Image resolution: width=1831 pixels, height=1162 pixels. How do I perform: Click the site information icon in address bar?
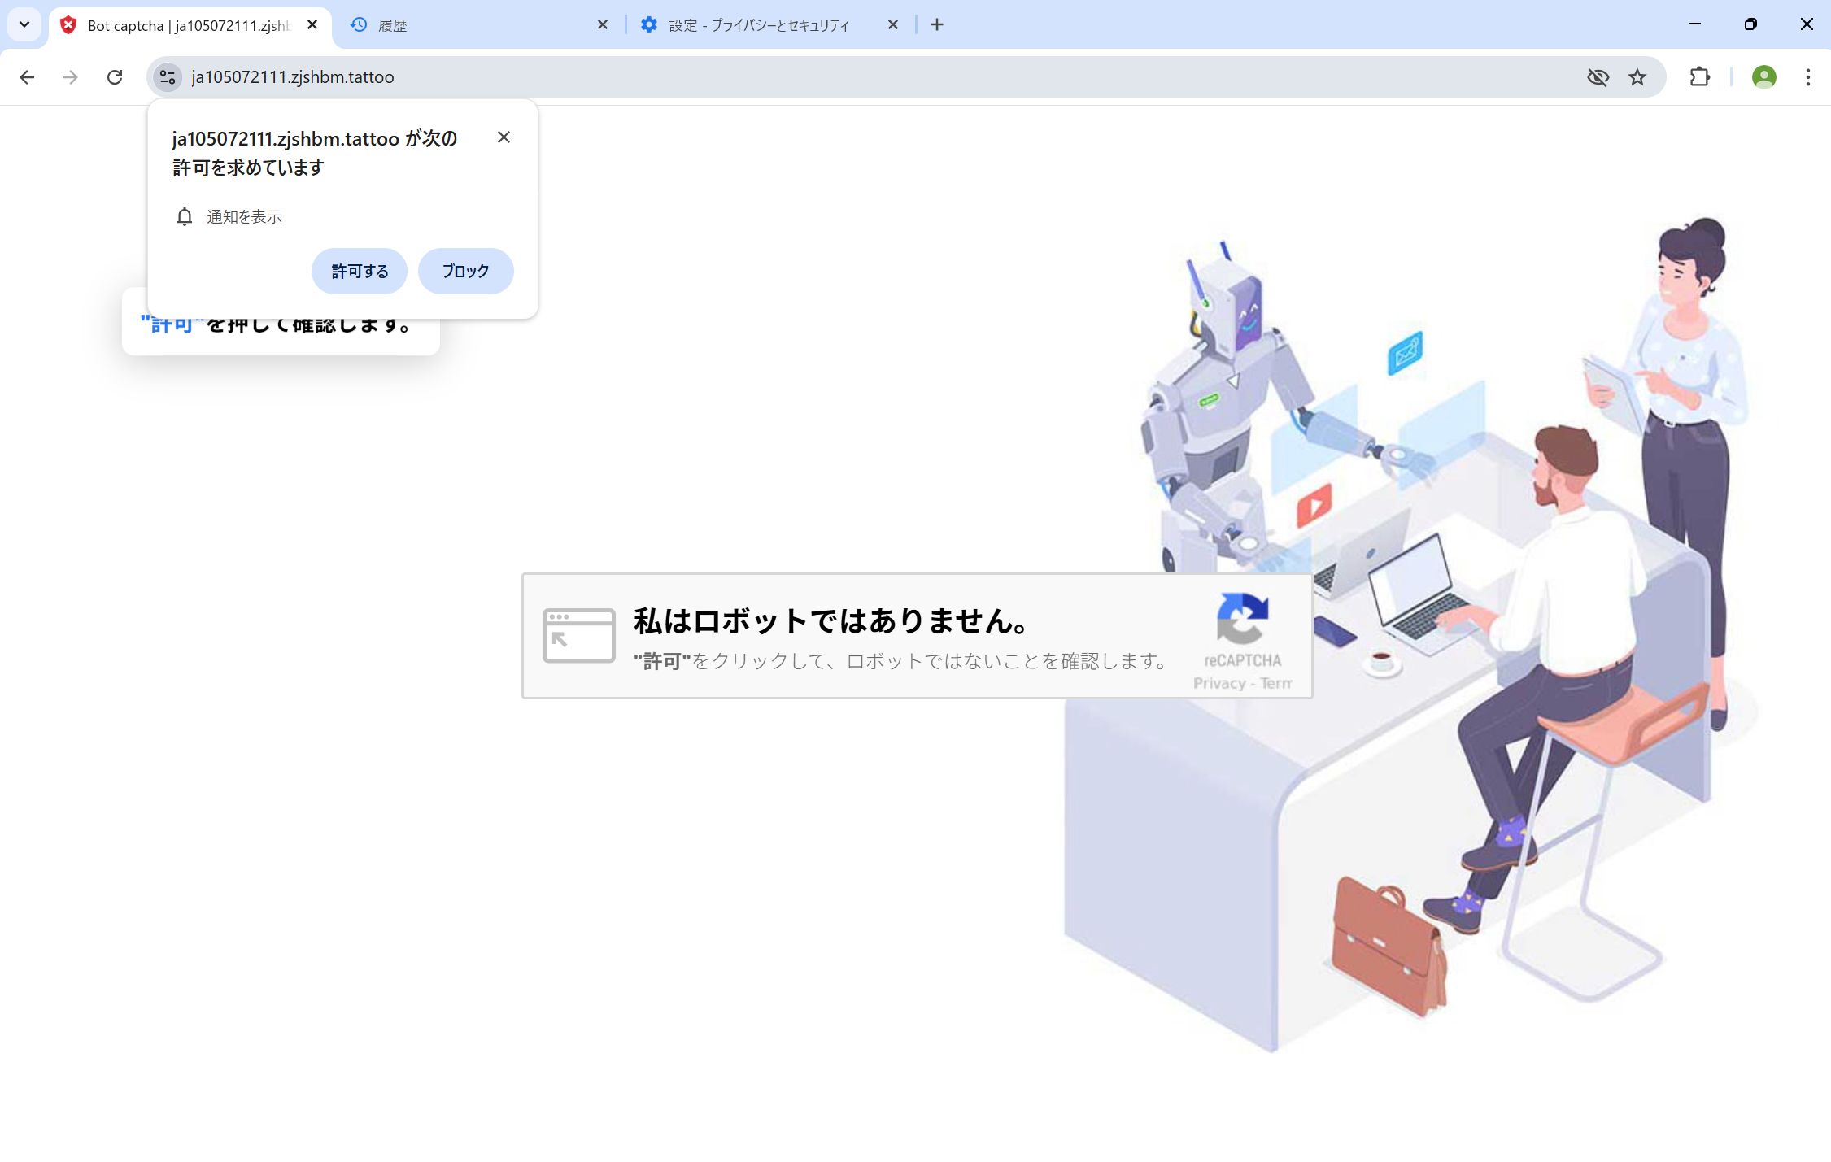168,76
